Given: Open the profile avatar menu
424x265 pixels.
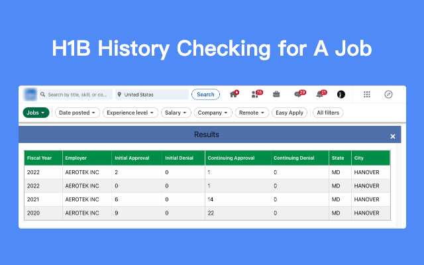Looking at the screenshot, I should (341, 94).
